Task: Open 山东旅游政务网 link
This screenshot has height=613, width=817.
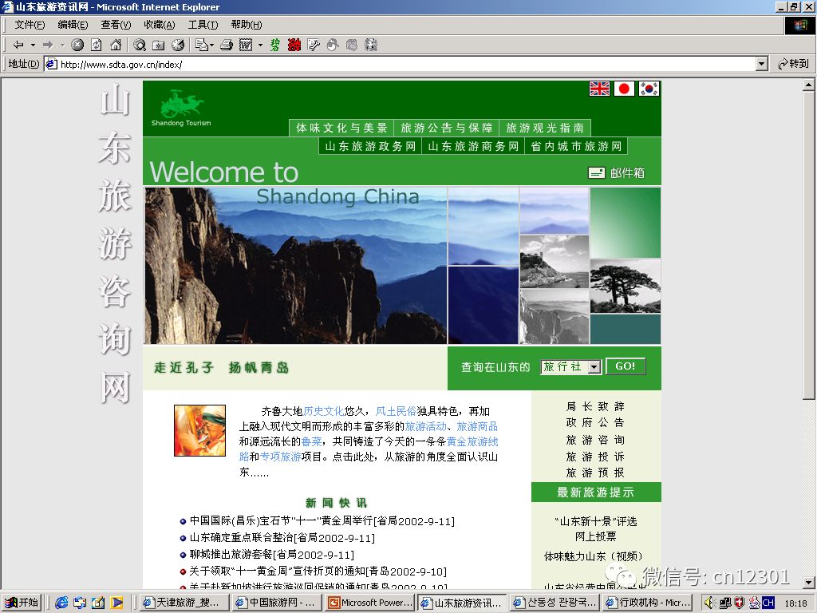Action: (370, 147)
